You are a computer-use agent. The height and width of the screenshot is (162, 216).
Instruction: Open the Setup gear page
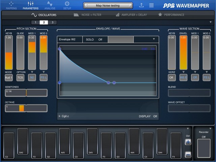click(x=67, y=5)
